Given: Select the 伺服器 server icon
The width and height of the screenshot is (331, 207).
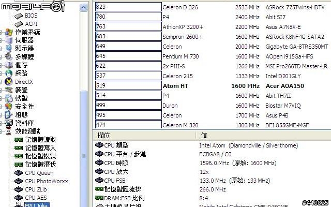Looking at the screenshot, I should point(9,40).
